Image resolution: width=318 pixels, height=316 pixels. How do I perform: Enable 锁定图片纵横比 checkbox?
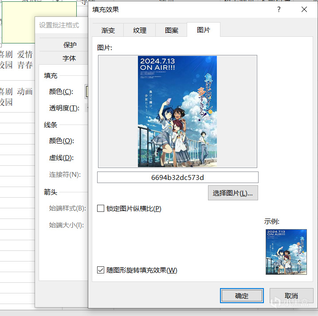tap(101, 208)
